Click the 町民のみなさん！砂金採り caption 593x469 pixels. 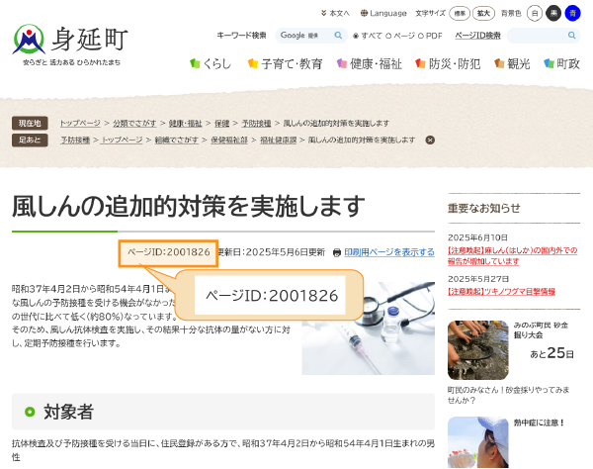point(508,395)
